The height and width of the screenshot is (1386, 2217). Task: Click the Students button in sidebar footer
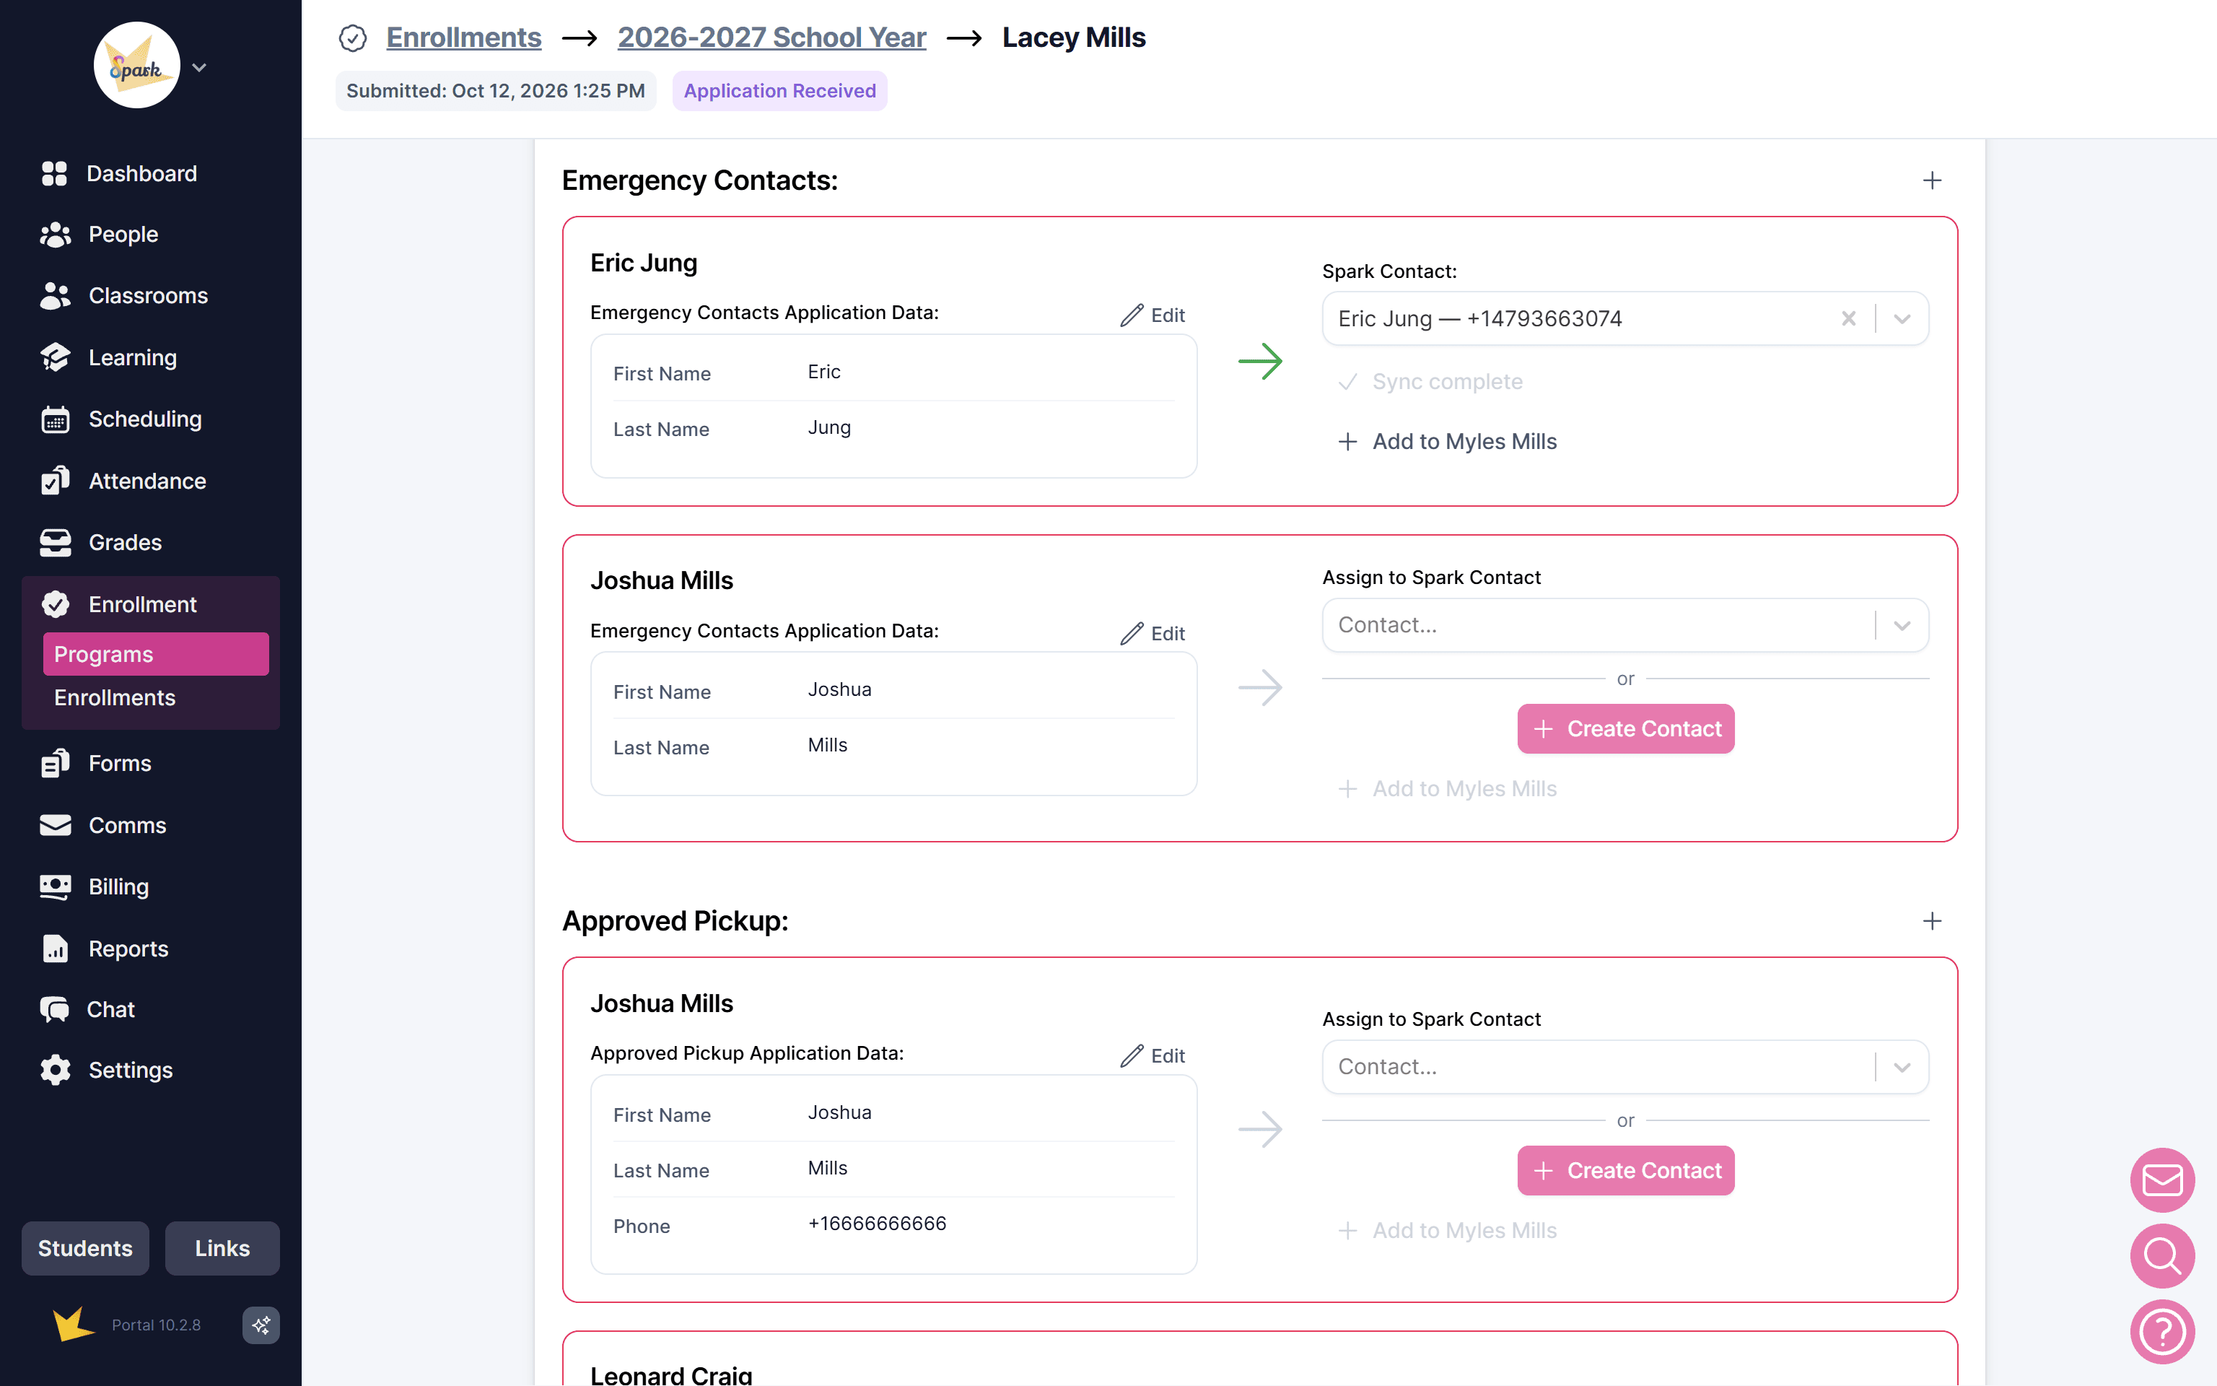point(85,1247)
